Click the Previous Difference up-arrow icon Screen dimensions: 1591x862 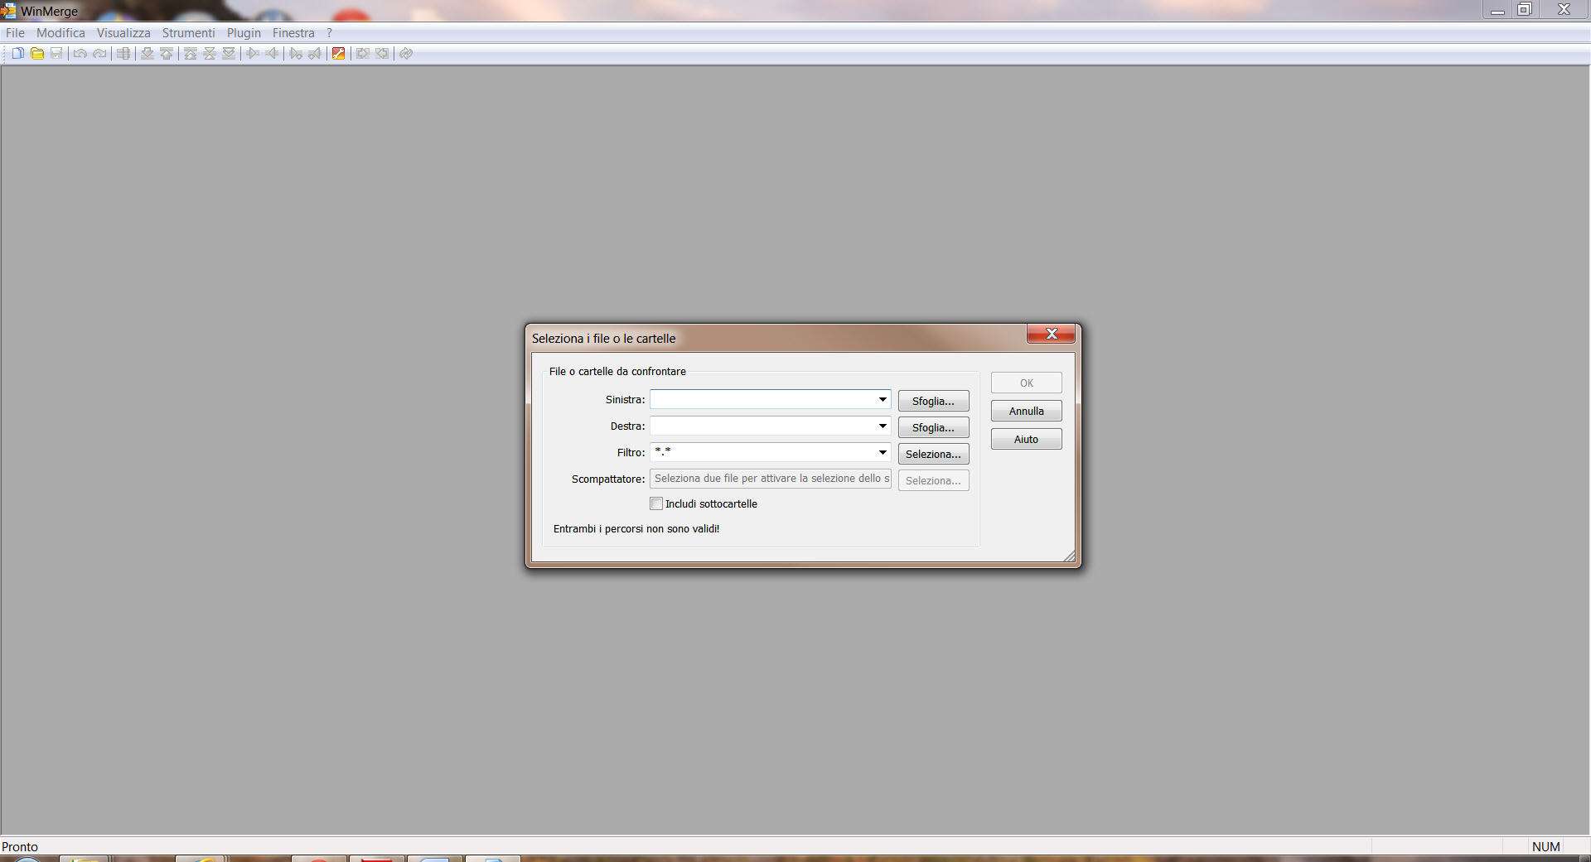[x=167, y=54]
